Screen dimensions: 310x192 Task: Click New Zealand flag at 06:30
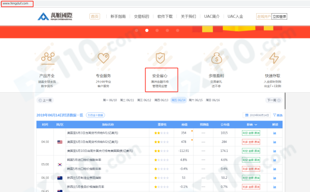pos(59,178)
